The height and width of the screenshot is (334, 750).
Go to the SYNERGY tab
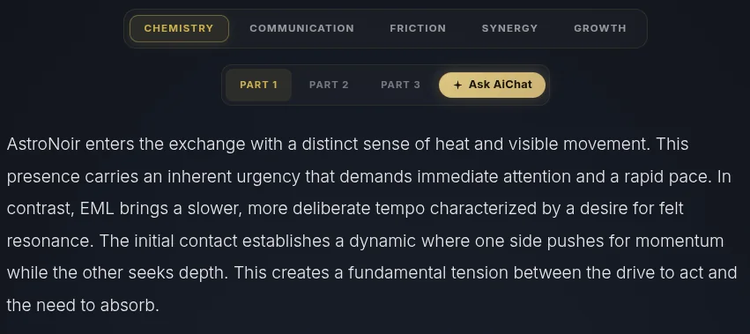coord(509,29)
